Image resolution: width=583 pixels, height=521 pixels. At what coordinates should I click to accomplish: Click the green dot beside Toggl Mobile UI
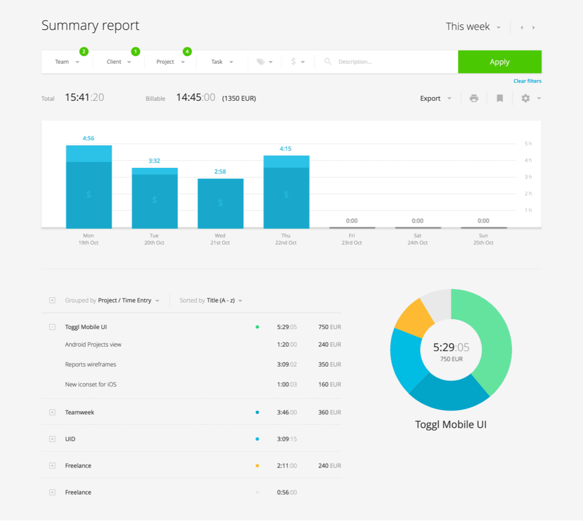pyautogui.click(x=257, y=327)
